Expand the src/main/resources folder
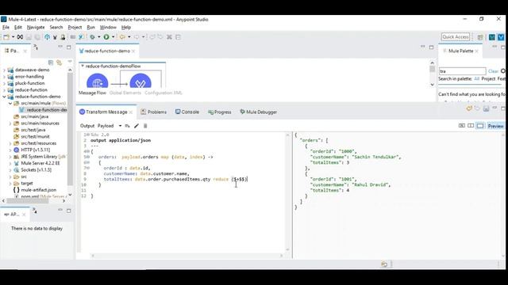This screenshot has width=508, height=285. tap(10, 123)
